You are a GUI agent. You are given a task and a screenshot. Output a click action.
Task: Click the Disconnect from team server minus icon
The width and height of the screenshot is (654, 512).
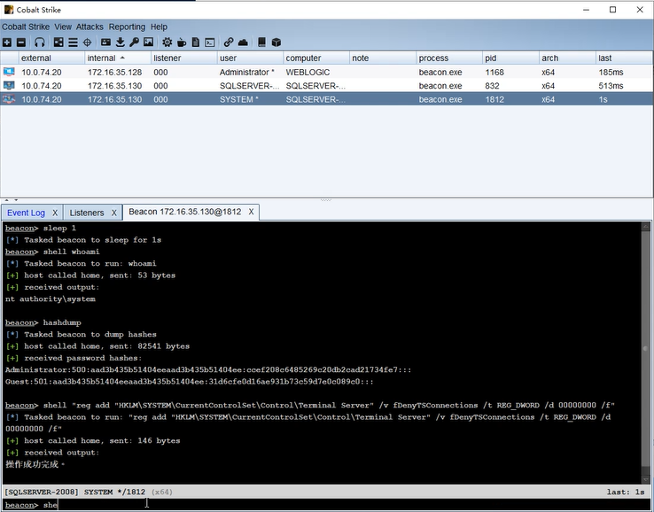pos(21,43)
